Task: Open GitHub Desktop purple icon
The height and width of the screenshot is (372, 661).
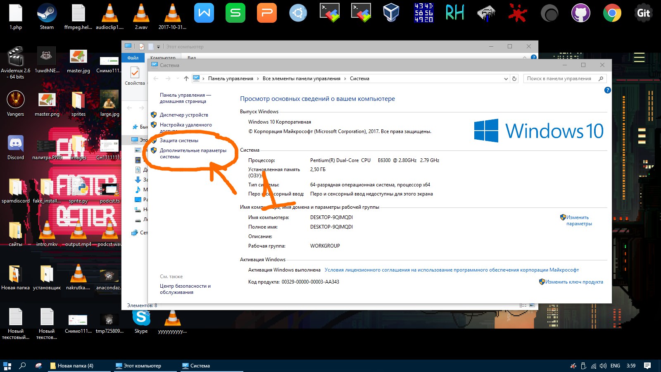Action: [x=581, y=13]
